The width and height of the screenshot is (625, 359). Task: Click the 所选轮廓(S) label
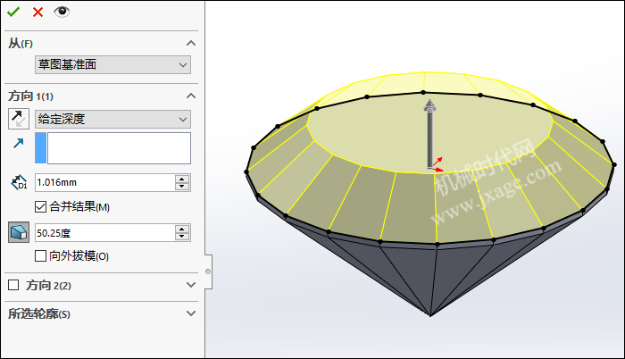[x=39, y=314]
